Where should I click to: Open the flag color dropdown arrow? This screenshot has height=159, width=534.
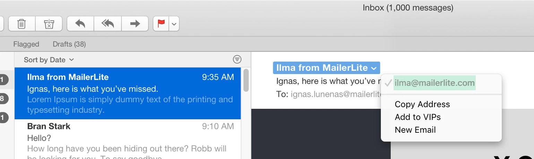click(174, 24)
